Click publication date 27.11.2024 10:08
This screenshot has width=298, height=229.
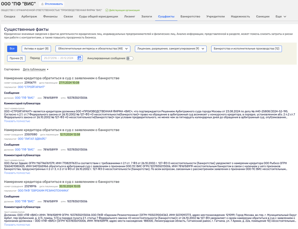[69, 83]
